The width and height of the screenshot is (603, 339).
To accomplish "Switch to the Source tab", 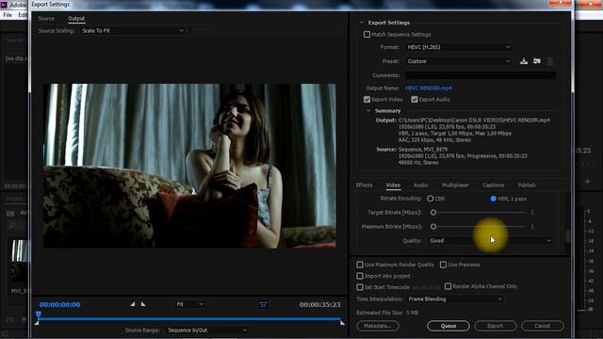I will pos(46,19).
